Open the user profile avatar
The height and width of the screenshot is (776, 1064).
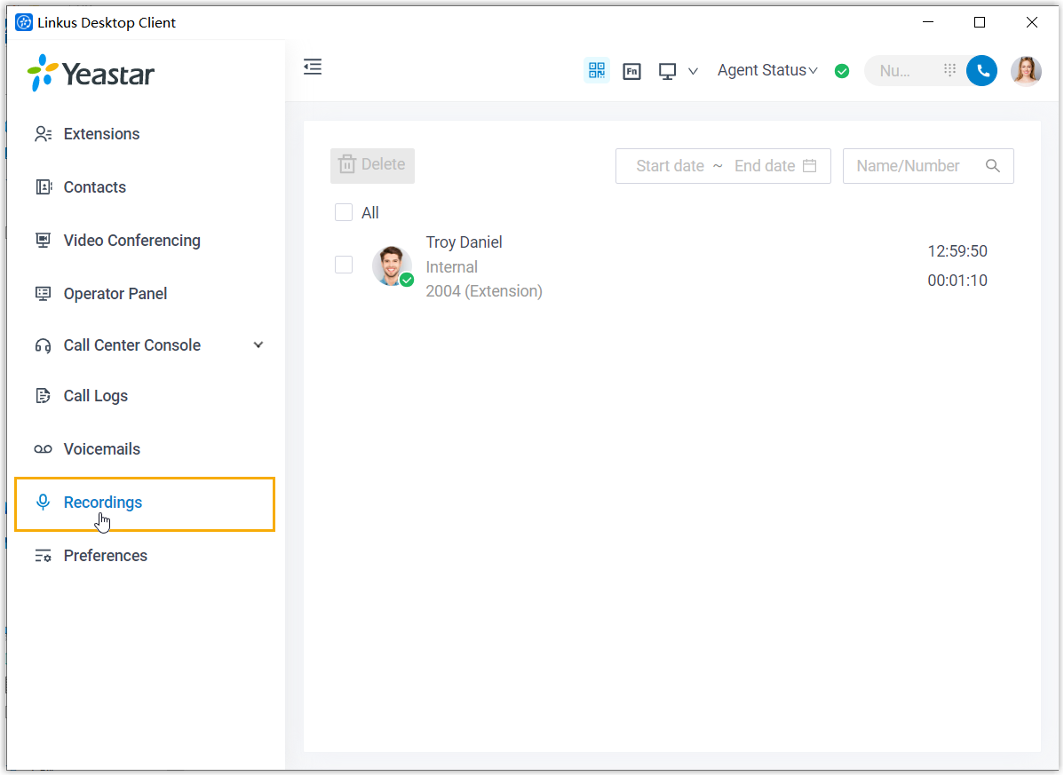point(1026,70)
